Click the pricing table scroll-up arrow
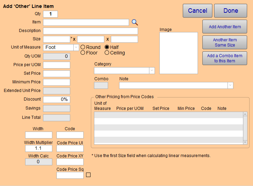 (245, 114)
